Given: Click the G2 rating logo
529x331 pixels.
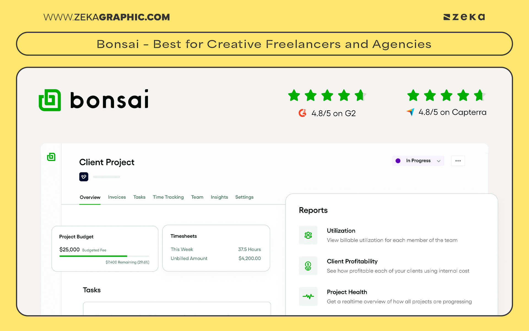Looking at the screenshot, I should 303,113.
